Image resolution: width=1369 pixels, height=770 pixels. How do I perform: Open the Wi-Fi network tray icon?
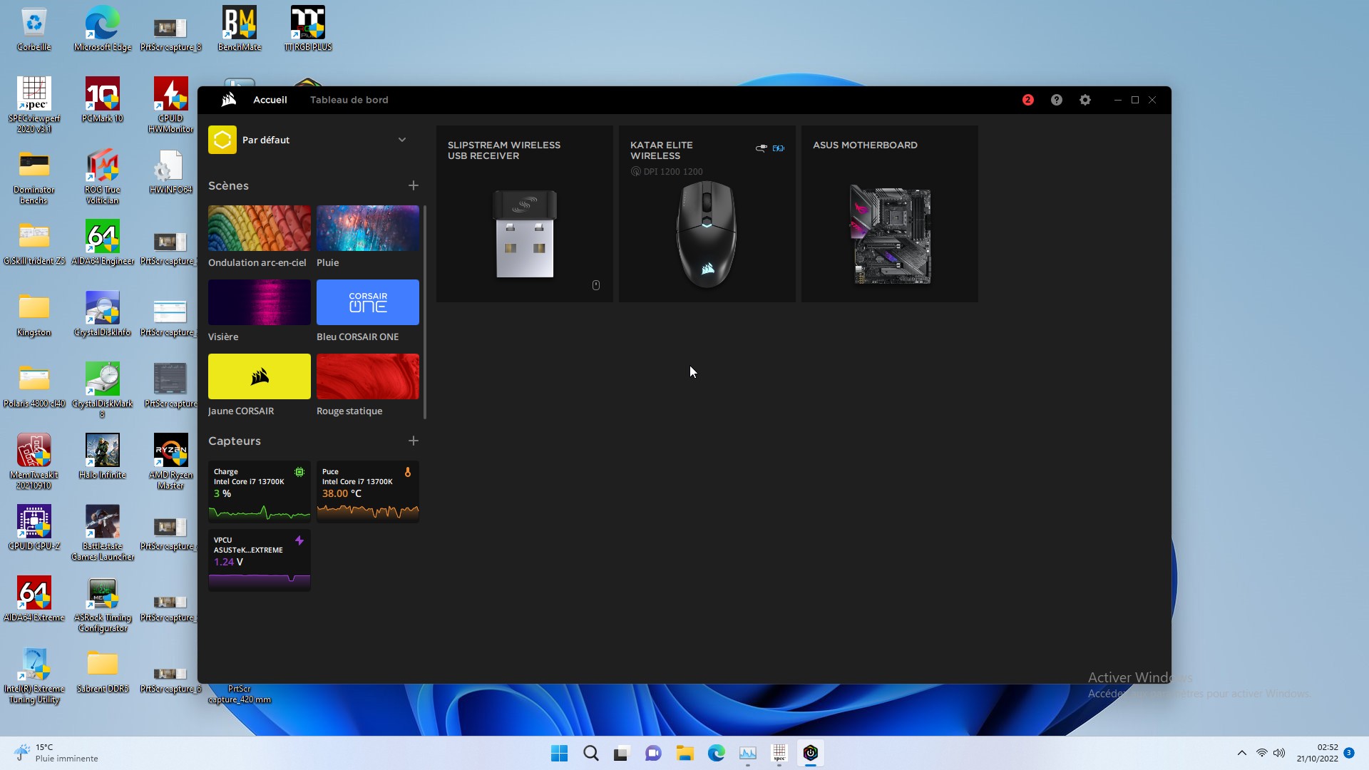[1261, 753]
